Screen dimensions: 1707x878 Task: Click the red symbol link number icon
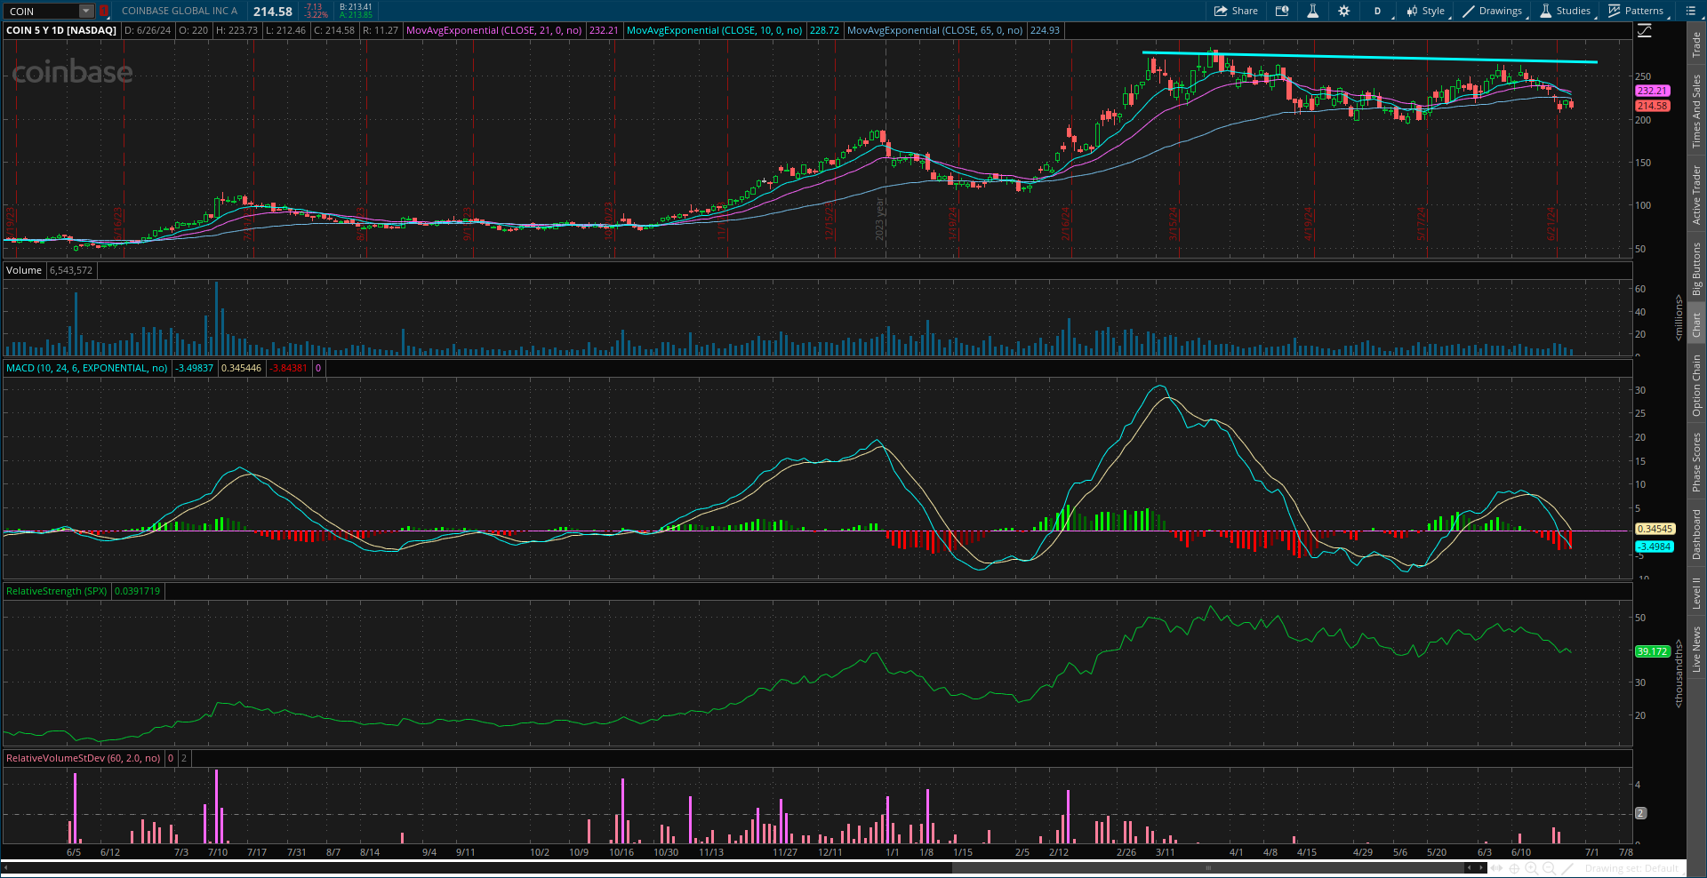[104, 11]
